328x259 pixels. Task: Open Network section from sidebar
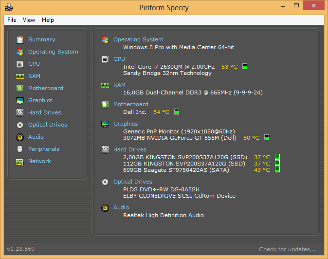(40, 161)
